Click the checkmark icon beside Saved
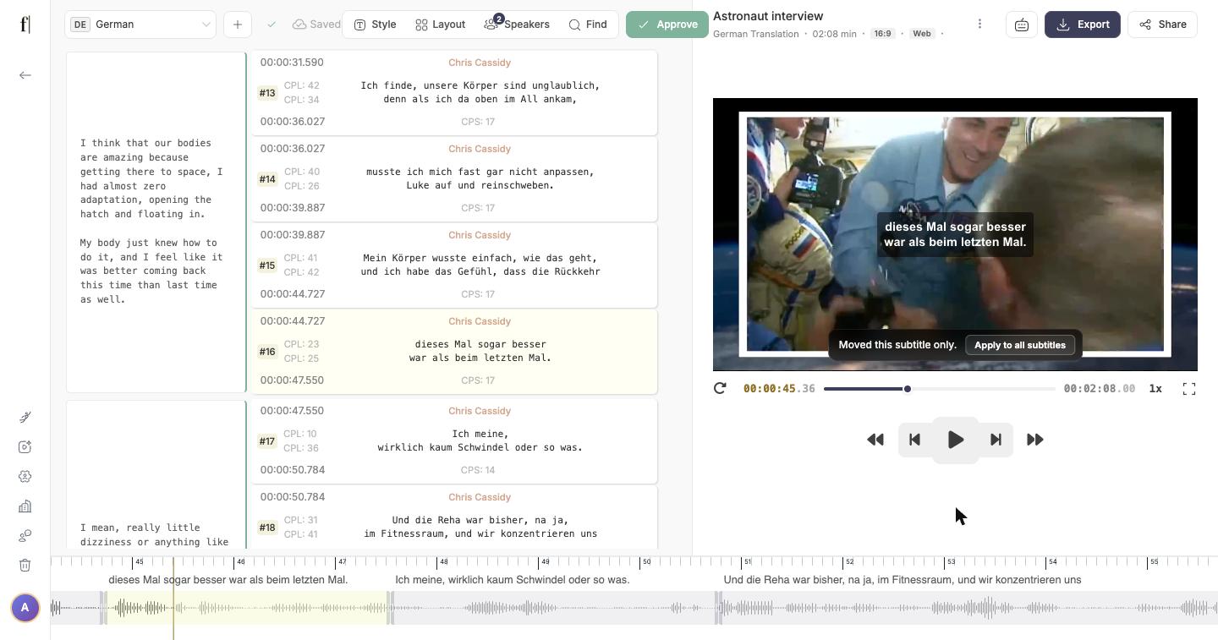This screenshot has height=640, width=1218. [x=272, y=25]
